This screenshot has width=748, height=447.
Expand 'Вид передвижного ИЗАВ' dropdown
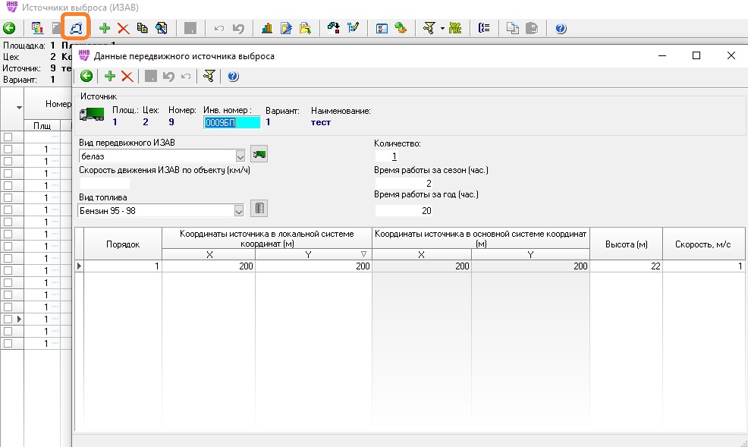(x=240, y=156)
